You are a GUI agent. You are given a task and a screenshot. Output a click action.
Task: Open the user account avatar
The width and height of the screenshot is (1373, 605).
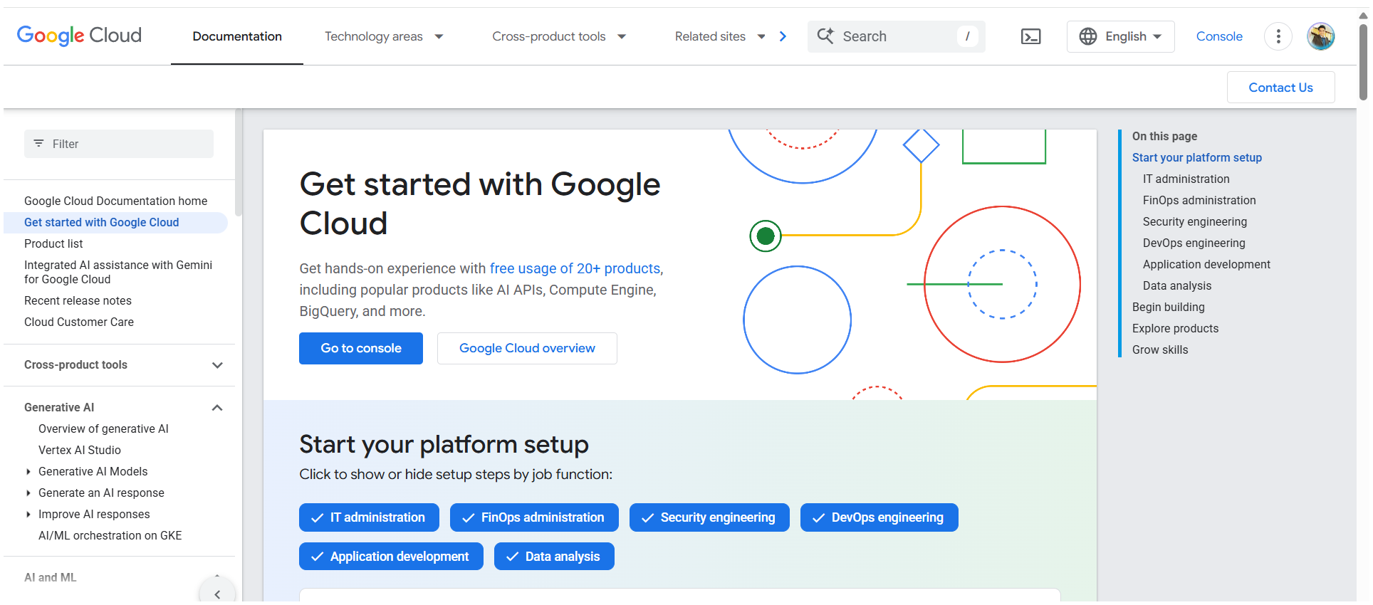[x=1321, y=36]
